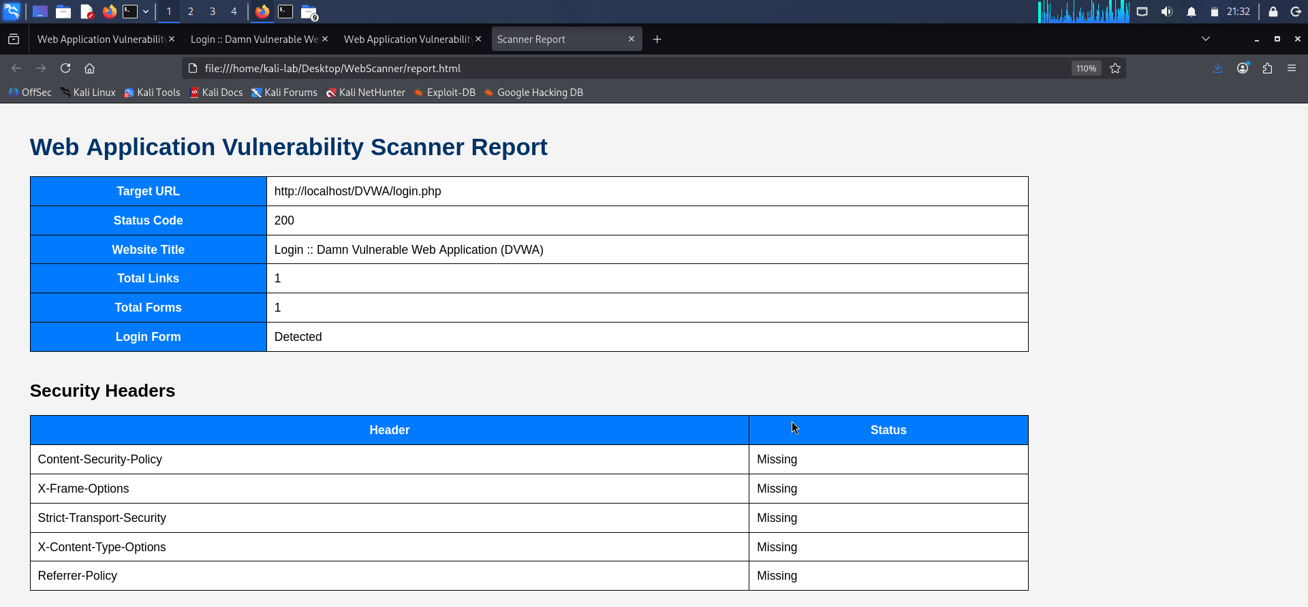Show notifications from the bell icon
The width and height of the screenshot is (1308, 607).
pyautogui.click(x=1192, y=12)
